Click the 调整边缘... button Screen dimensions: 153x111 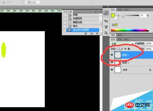(x=32, y=2)
